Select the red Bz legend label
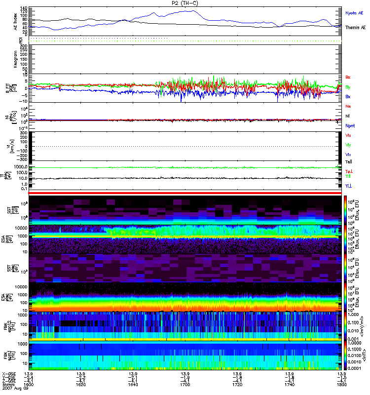This screenshot has height=395, width=370. tap(348, 78)
